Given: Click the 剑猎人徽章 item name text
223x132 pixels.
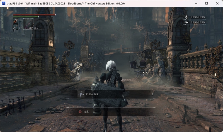Looking at the screenshot, I should (x=92, y=94).
